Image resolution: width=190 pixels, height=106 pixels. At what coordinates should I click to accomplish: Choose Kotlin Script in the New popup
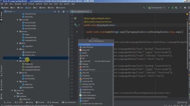(96, 92)
